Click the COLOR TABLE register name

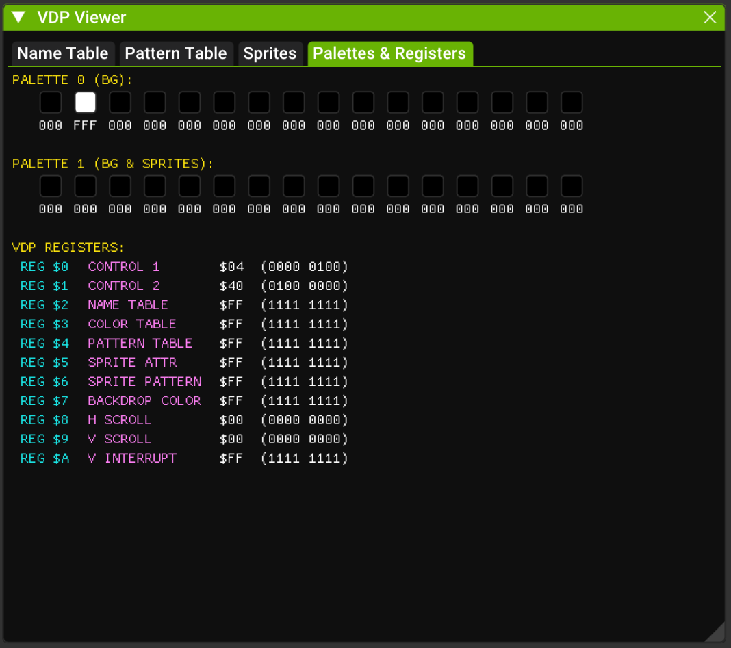[x=132, y=324]
